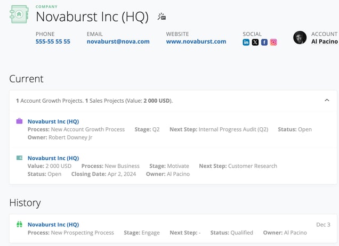
Task: Open Novaburst Inc (HQ) account growth project
Action: pos(53,121)
